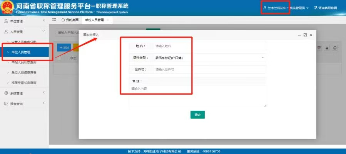Select 单位人员管理 in the sidebar
Screen dimensions: 346x154
(x=24, y=52)
